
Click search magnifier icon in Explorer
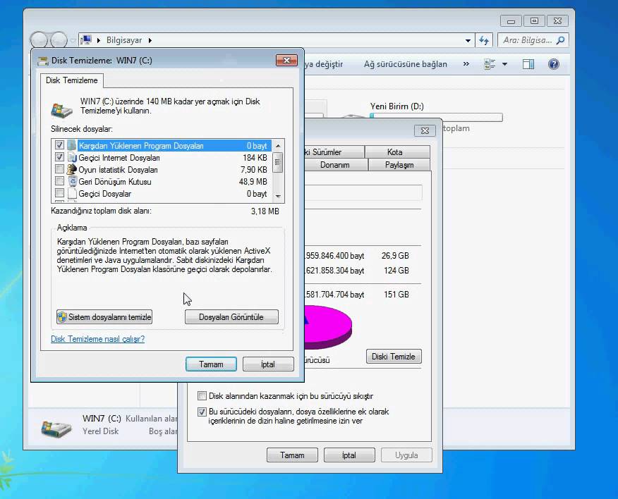[560, 40]
